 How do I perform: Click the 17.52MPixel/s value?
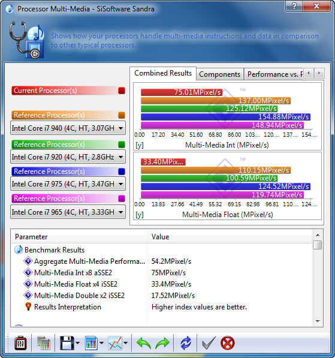[173, 296]
